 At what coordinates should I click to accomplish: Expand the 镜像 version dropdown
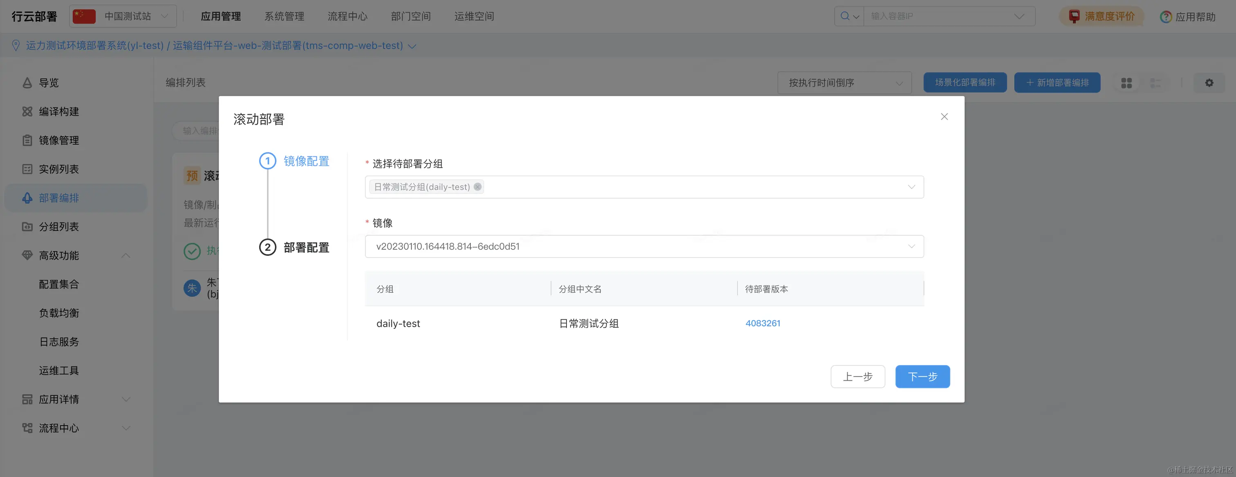pyautogui.click(x=911, y=246)
